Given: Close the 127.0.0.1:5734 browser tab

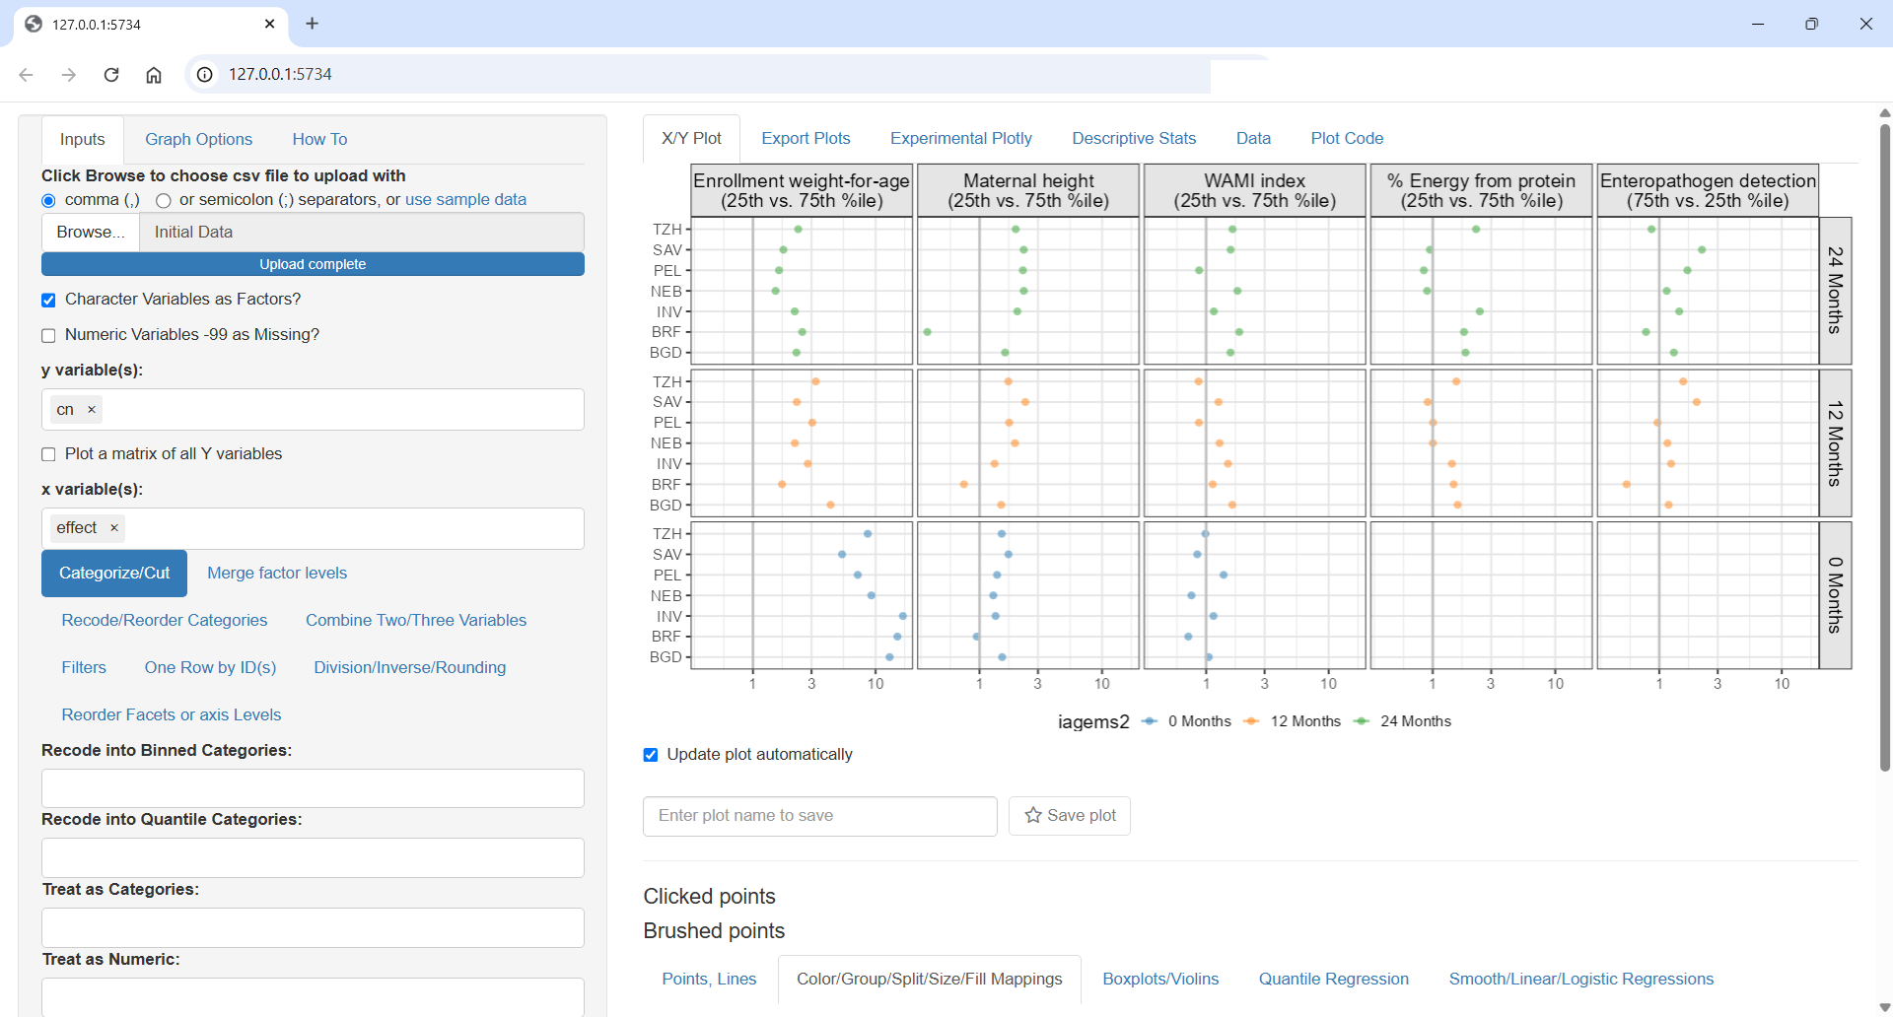Looking at the screenshot, I should tap(269, 24).
